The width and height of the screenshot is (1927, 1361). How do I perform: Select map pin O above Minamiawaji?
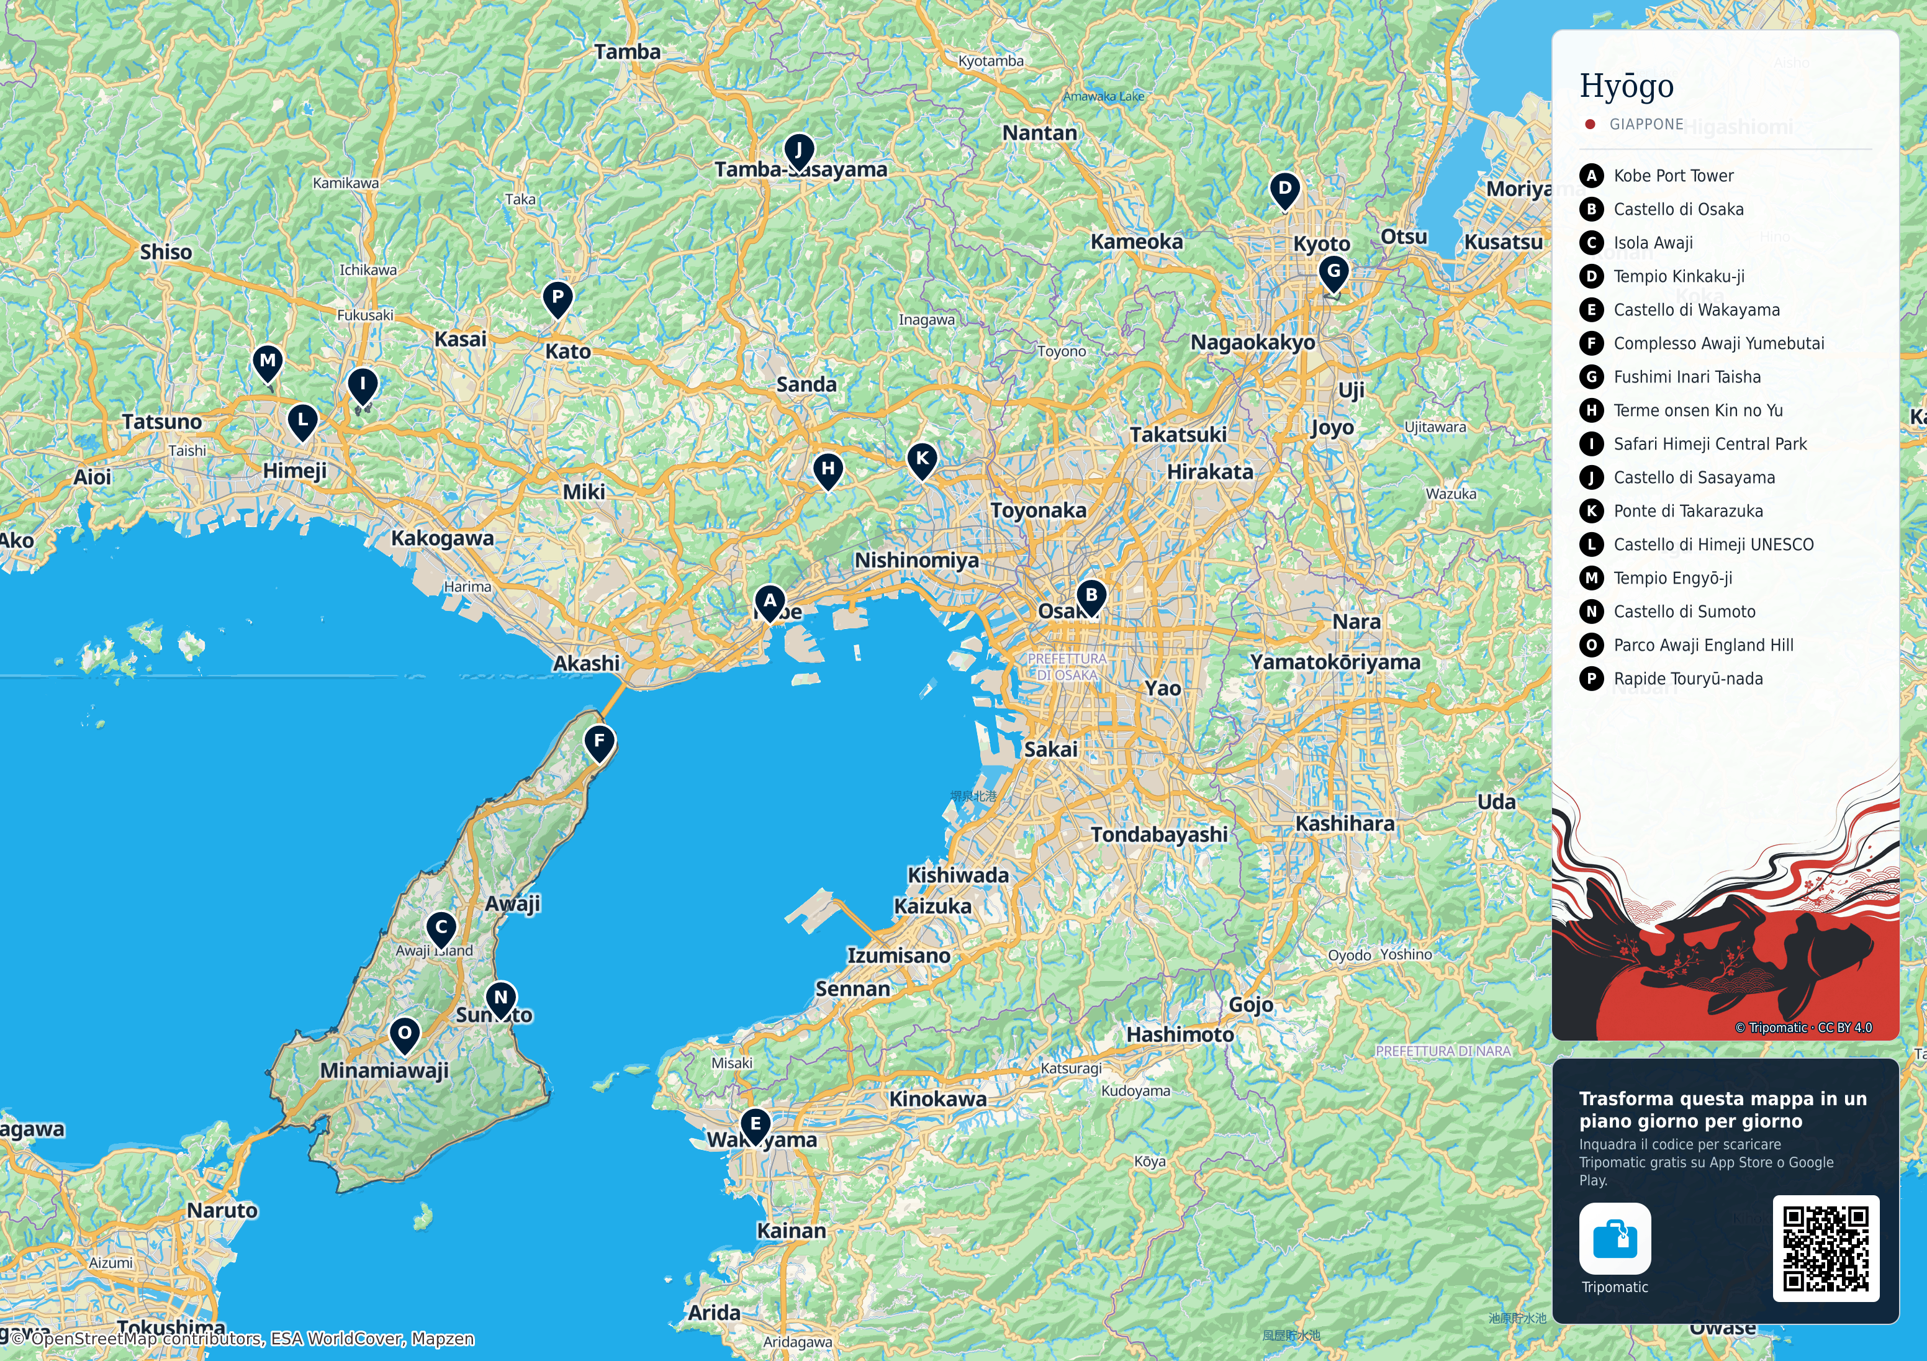[405, 1035]
